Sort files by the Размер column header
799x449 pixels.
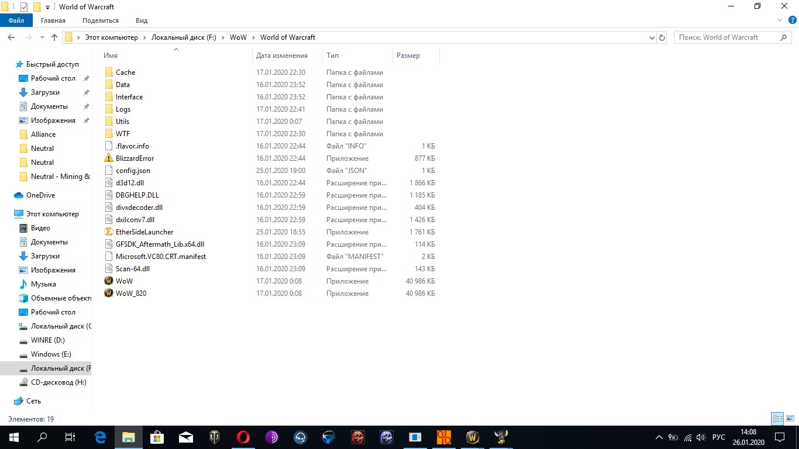[408, 56]
